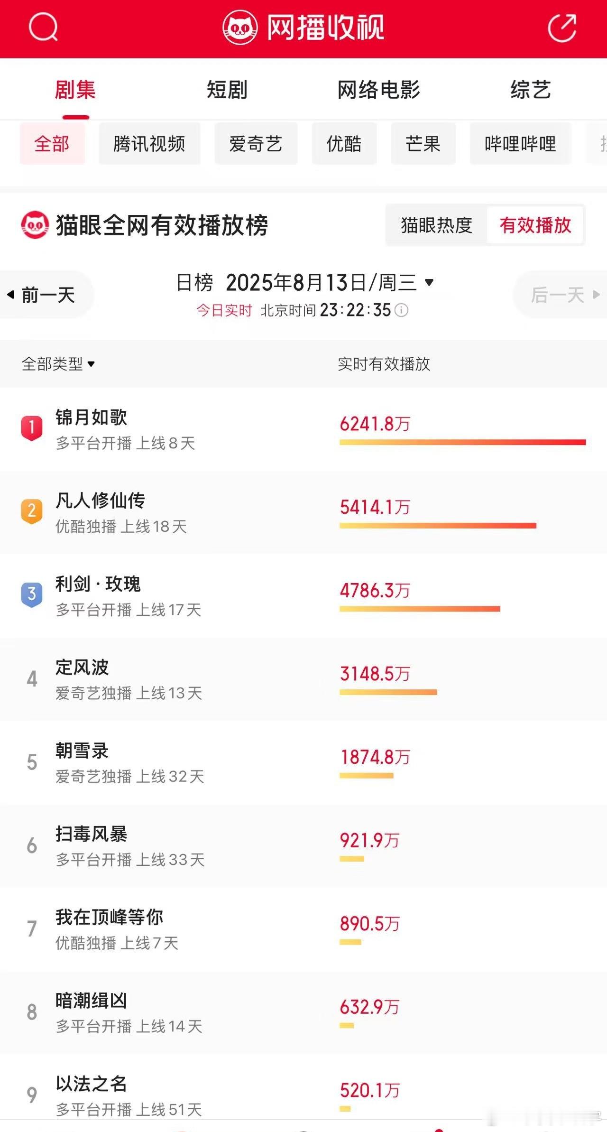Tap the rank 1 red badge

[32, 427]
